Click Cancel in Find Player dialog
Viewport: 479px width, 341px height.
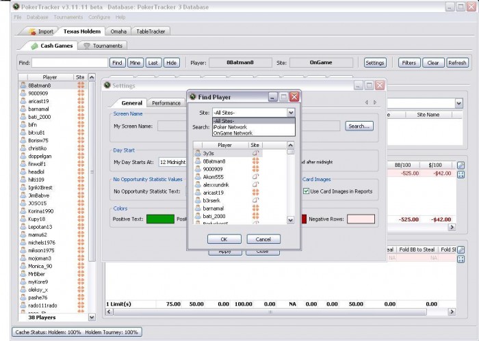(263, 239)
